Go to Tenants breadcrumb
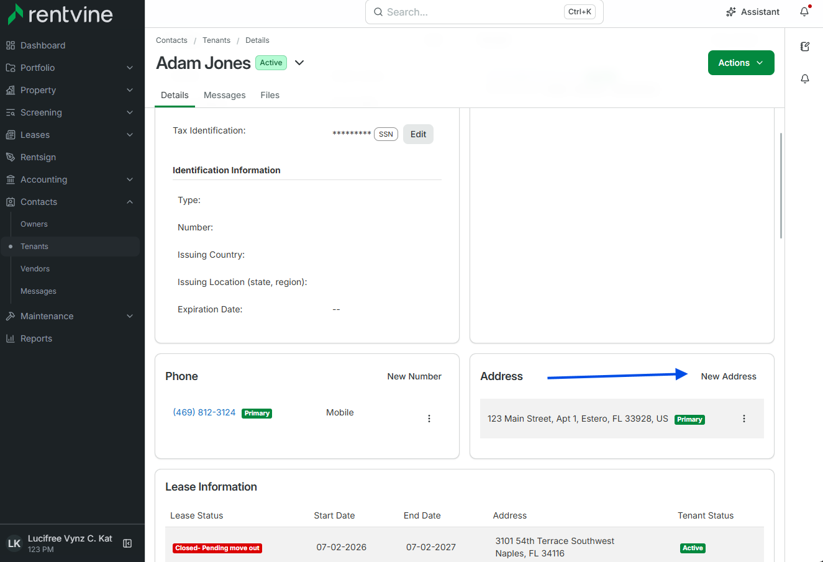 click(216, 40)
